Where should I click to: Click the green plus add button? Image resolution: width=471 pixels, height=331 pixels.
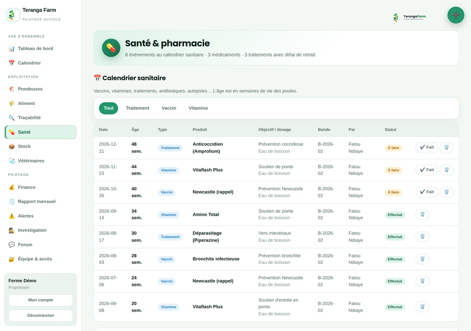coord(456,15)
